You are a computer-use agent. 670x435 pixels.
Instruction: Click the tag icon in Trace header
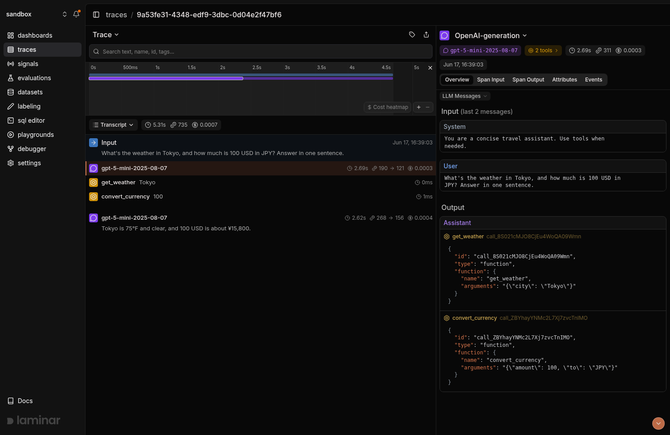(x=412, y=35)
